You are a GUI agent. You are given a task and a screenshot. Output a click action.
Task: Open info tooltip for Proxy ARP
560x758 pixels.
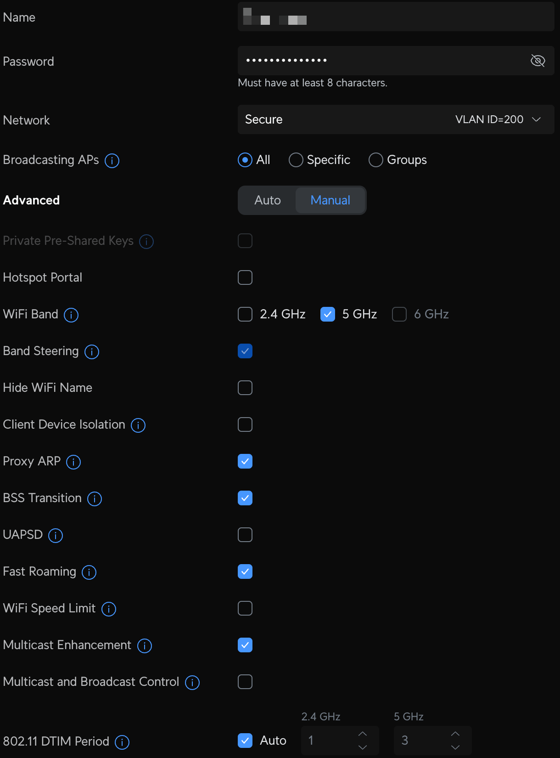click(73, 462)
